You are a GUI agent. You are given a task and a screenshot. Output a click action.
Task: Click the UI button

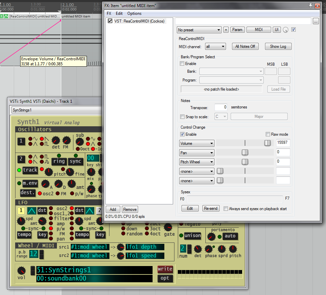pyautogui.click(x=276, y=30)
